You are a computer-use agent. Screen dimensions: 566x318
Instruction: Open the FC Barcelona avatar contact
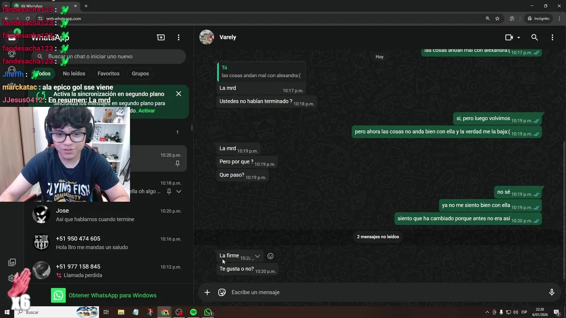(42, 242)
